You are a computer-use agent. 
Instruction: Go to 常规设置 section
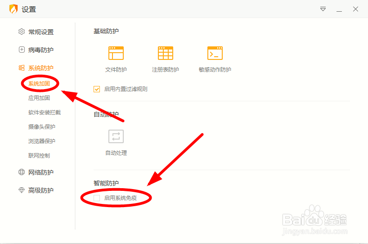point(41,32)
